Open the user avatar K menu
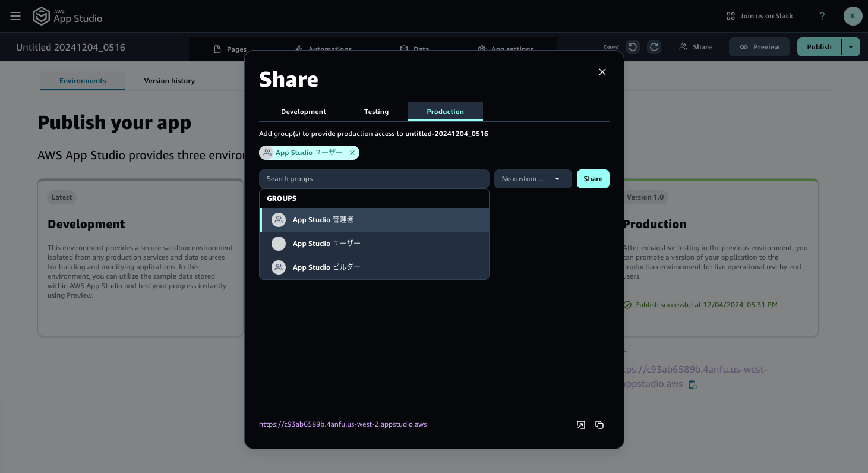Viewport: 868px width, 473px height. point(853,16)
